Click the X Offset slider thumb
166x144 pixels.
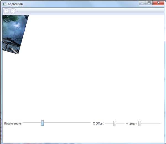(115, 124)
